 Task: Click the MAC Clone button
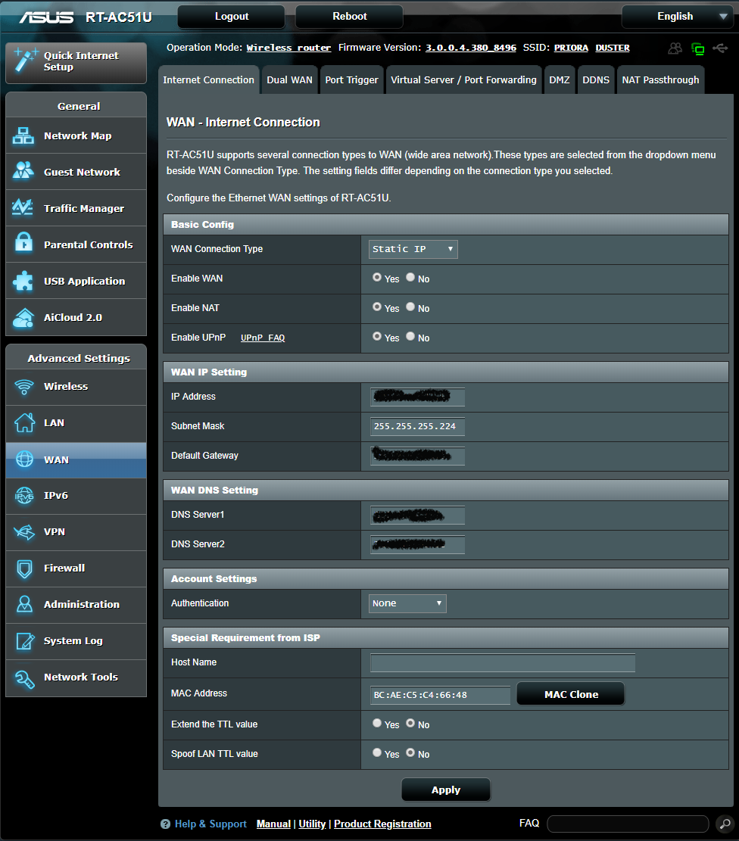click(570, 695)
